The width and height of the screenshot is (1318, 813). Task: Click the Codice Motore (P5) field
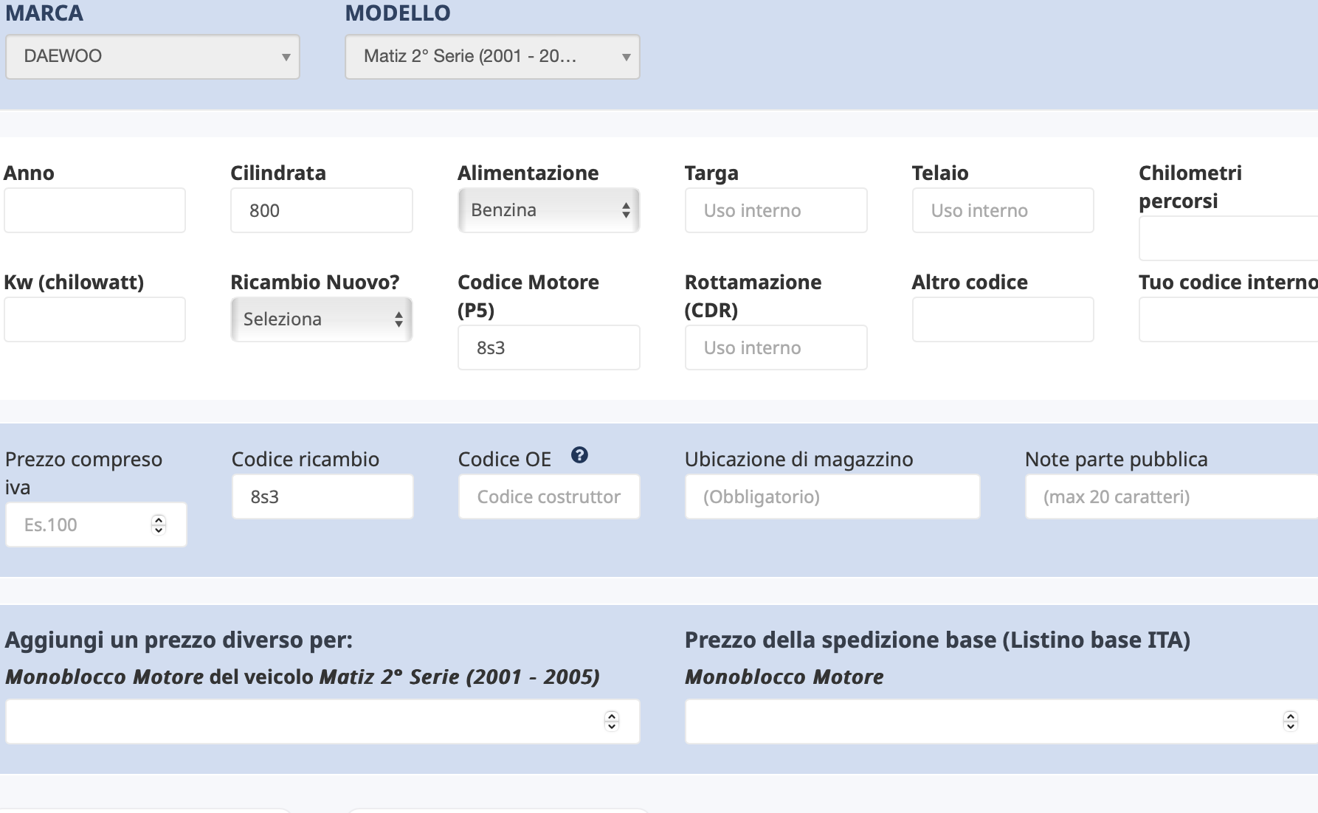tap(548, 347)
